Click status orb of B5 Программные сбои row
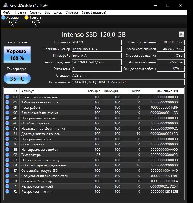193x203 pixels. point(7,139)
